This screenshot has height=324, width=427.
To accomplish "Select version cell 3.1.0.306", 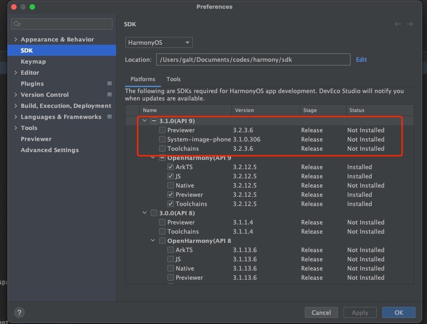I will (247, 139).
